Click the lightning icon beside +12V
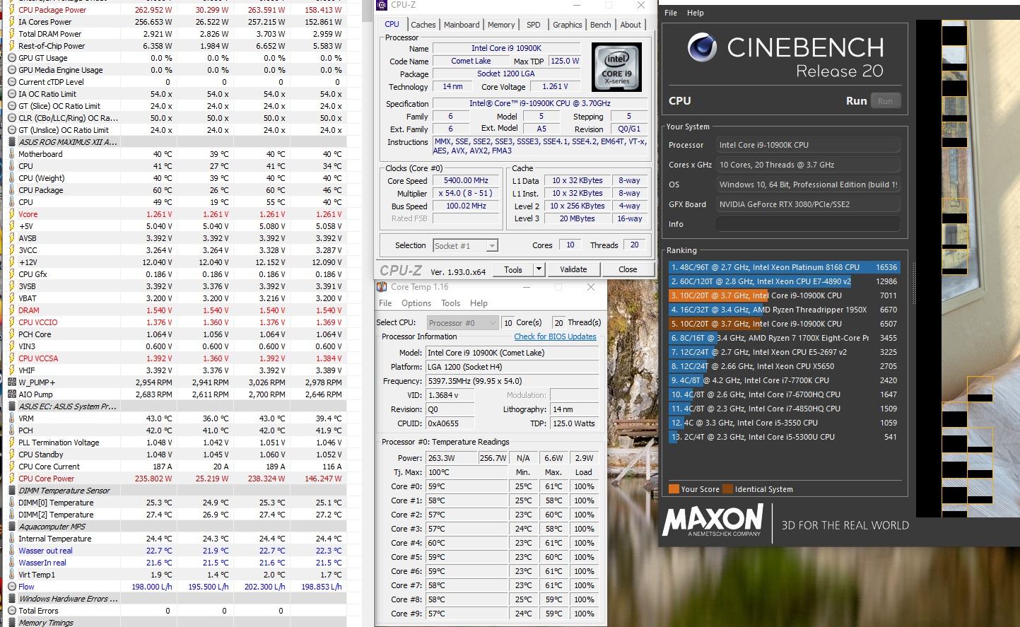Screen dimensions: 1020x627 [x=11, y=262]
